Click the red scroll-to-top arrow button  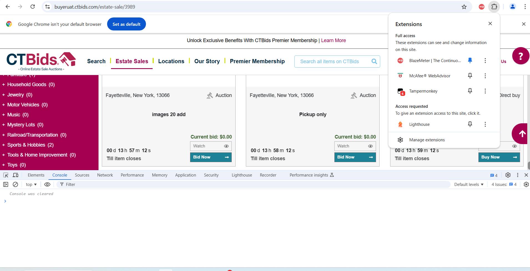(x=522, y=134)
